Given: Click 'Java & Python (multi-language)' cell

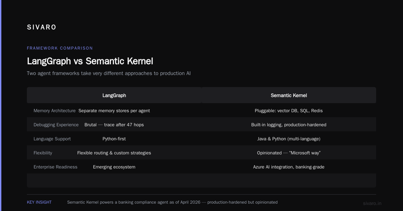Looking at the screenshot, I should point(289,139).
